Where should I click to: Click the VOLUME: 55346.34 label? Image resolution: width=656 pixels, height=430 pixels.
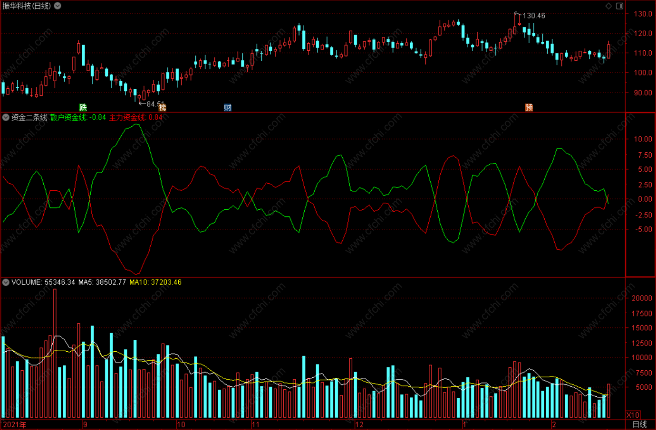43,282
